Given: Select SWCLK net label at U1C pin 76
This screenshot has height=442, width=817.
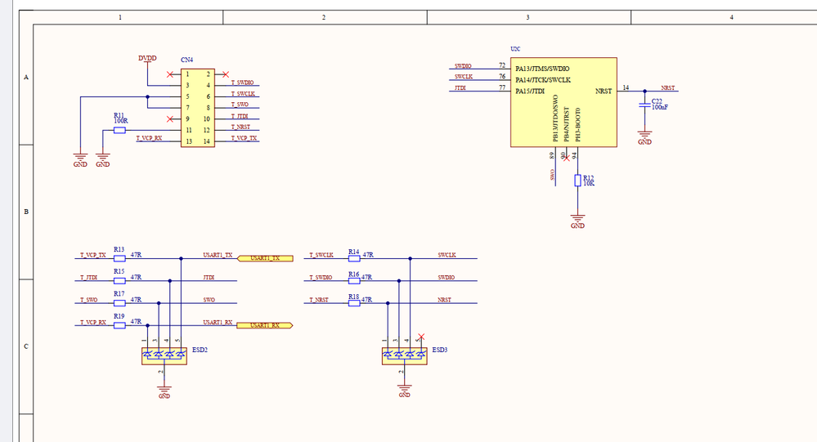Looking at the screenshot, I should click(x=463, y=77).
